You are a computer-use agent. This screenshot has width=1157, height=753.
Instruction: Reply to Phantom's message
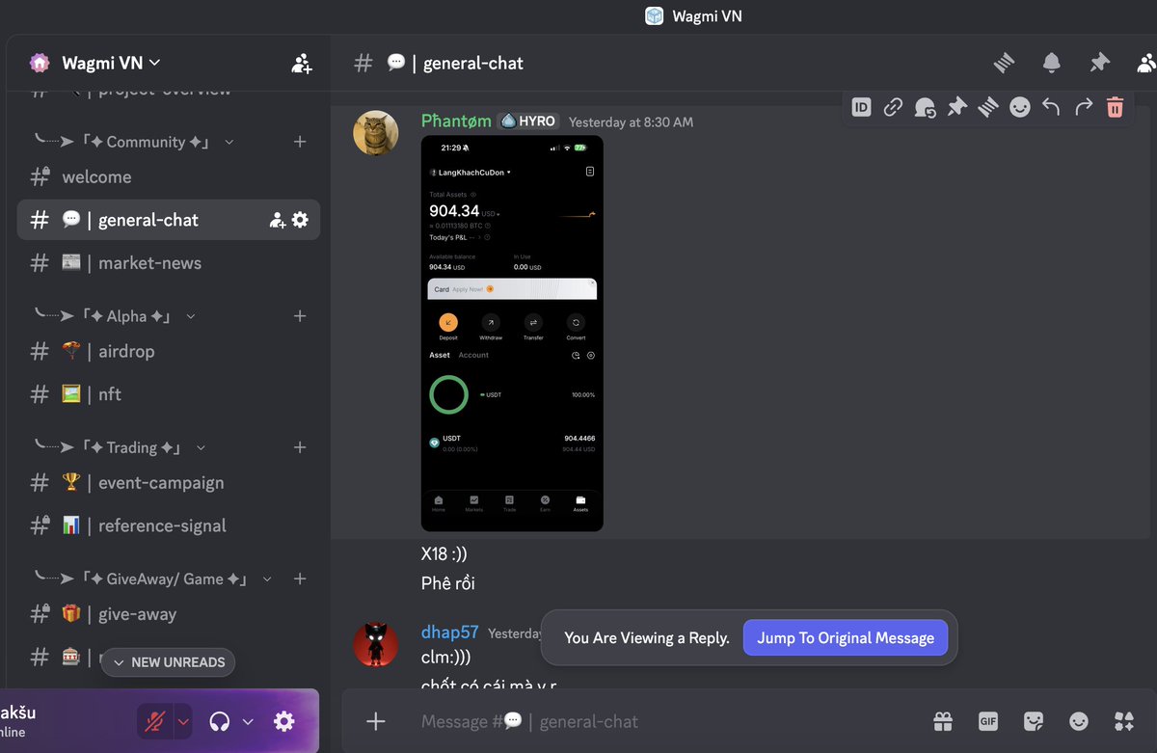1051,107
